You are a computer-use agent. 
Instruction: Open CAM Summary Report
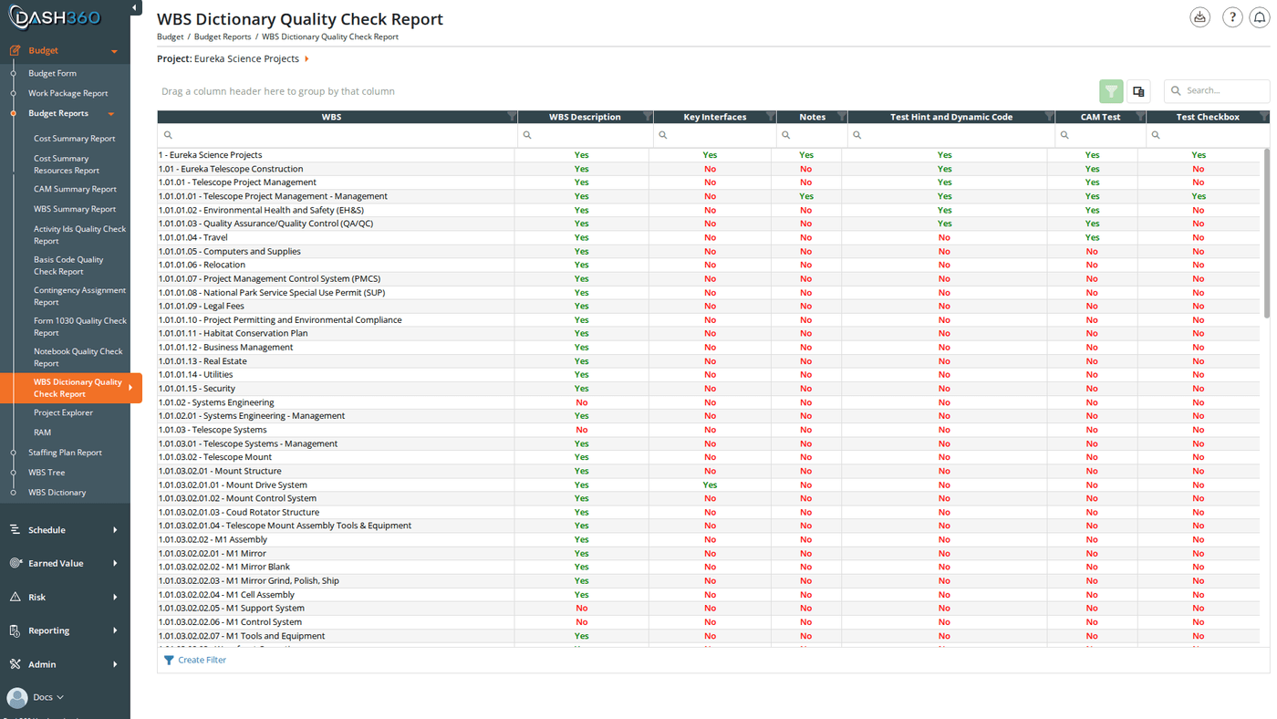75,189
